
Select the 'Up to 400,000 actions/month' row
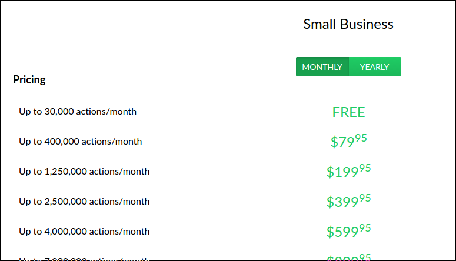click(234, 141)
